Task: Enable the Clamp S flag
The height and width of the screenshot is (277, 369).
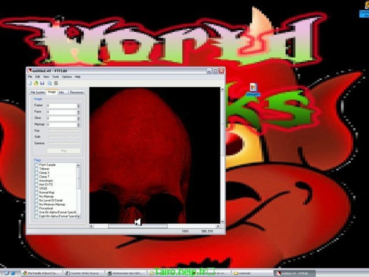Action: (x=37, y=173)
